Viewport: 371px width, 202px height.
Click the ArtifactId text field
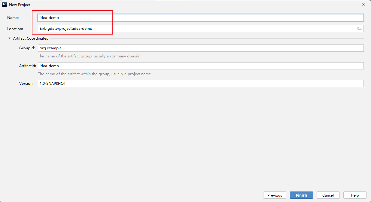coord(201,66)
